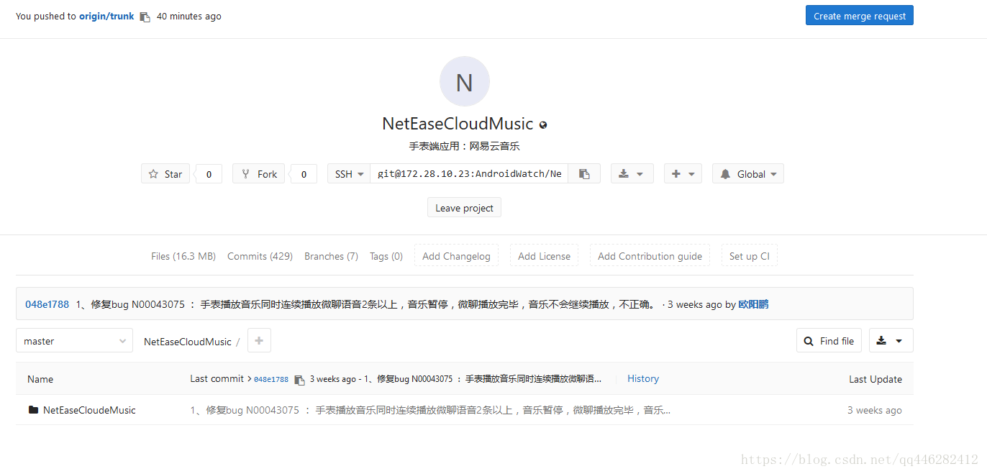Open the download dropdown beside the clone URL
987x474 pixels.
pos(632,174)
